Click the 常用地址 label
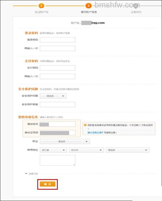 tap(32, 150)
